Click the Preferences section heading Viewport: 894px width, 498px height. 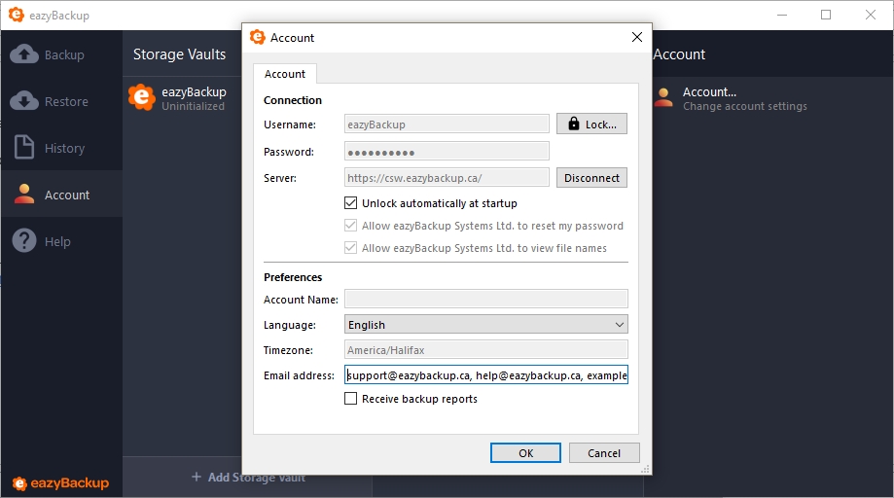click(293, 277)
